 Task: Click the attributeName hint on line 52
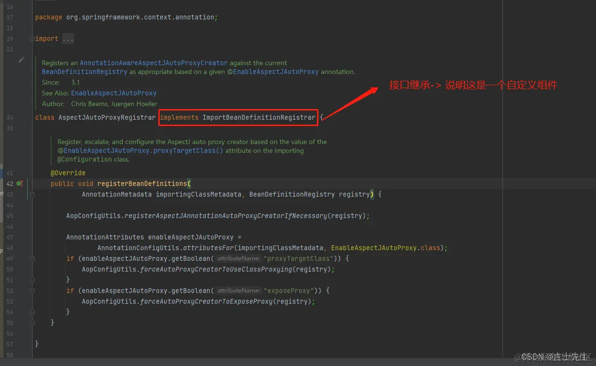(x=239, y=291)
